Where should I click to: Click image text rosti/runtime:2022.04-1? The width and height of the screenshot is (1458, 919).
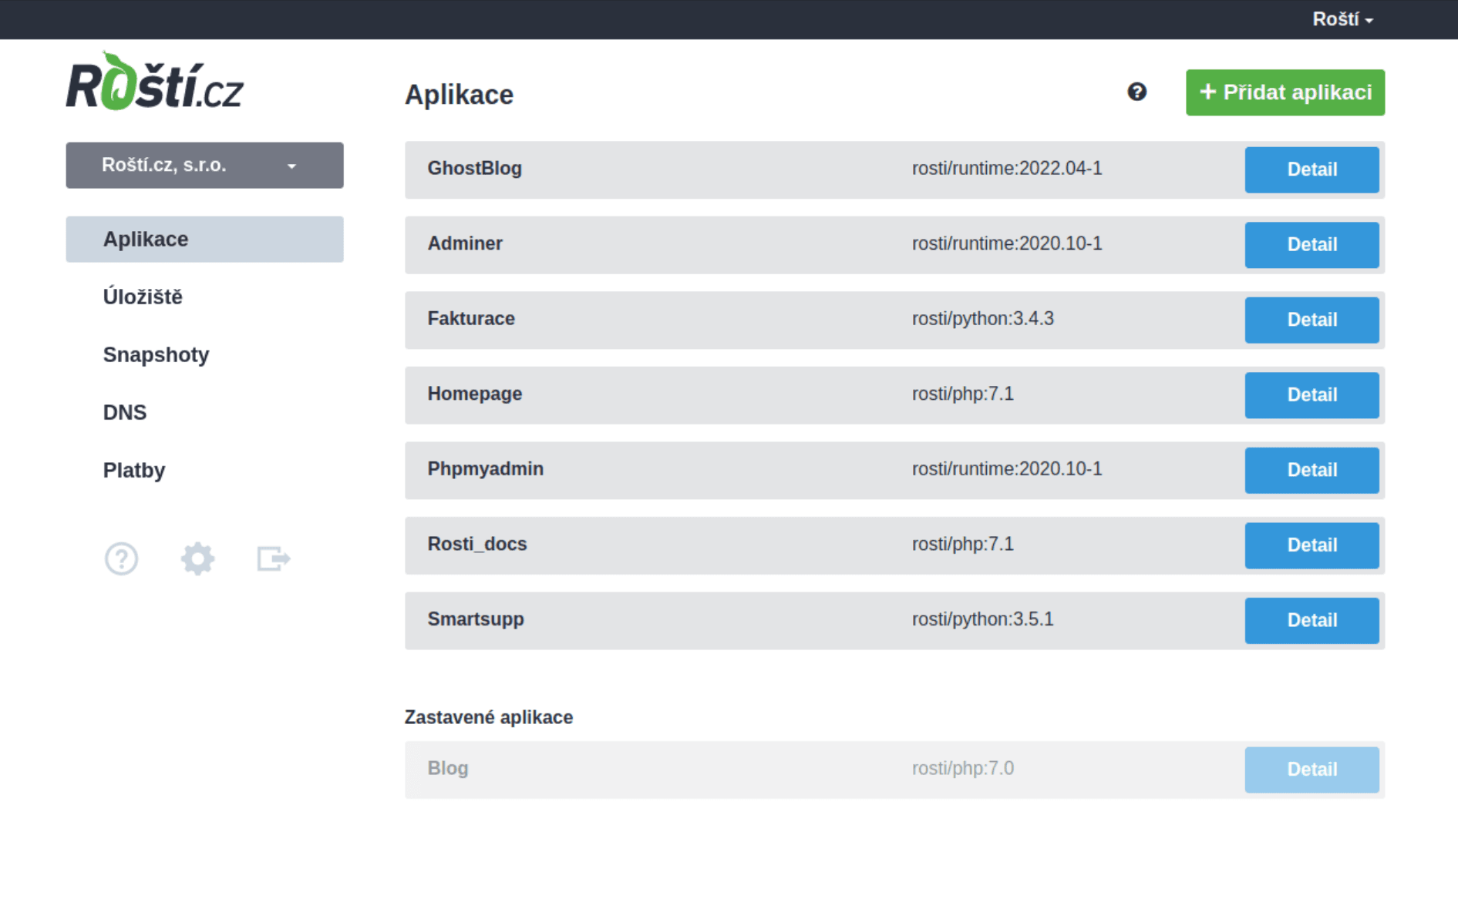pos(1007,169)
